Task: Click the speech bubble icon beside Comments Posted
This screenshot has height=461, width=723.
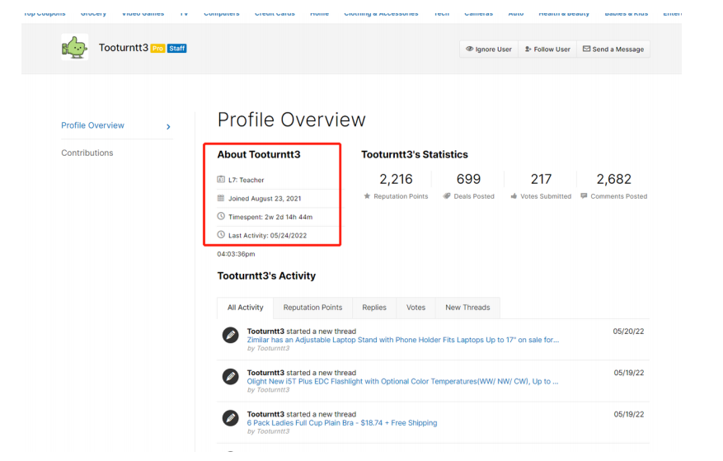Action: pyautogui.click(x=584, y=196)
